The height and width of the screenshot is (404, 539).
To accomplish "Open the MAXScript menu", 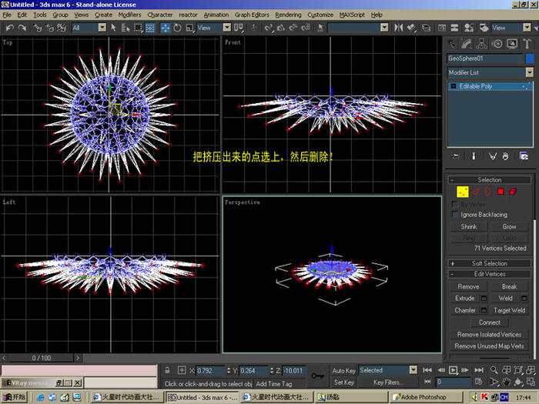I will click(x=352, y=15).
